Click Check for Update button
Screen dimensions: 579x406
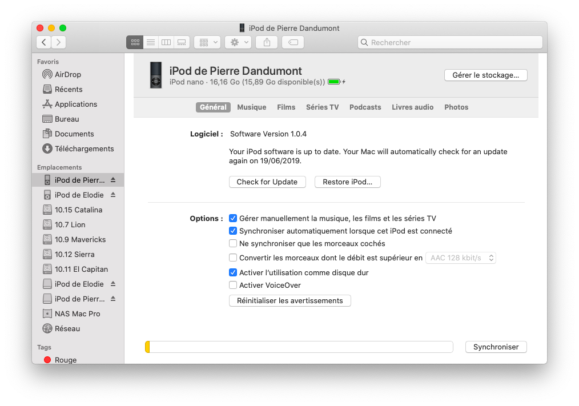click(x=267, y=182)
